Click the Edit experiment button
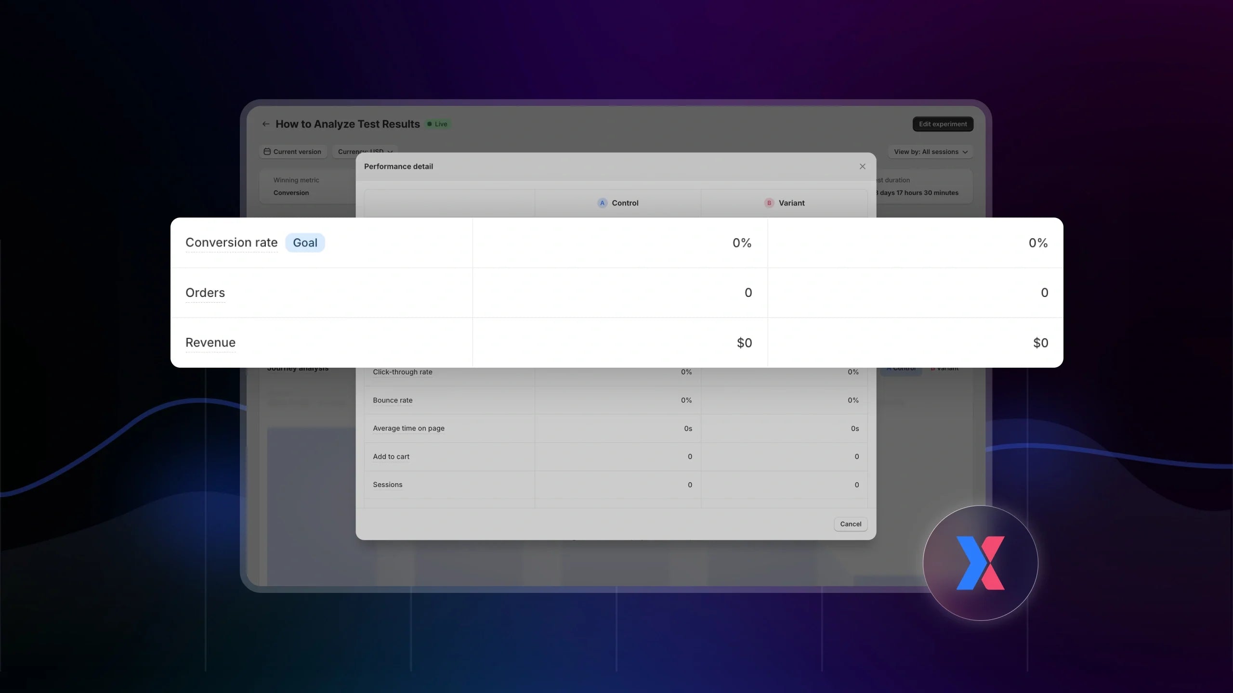Viewport: 1233px width, 693px height. 943,124
